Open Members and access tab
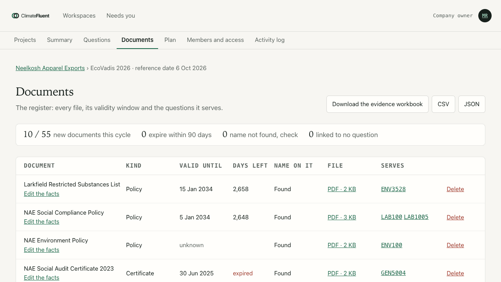Viewport: 501px width, 282px height. pos(215,40)
